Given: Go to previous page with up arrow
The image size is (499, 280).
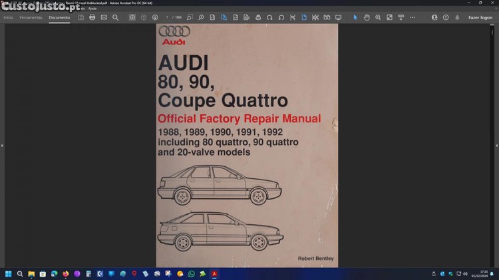Looking at the screenshot, I should tap(144, 17).
